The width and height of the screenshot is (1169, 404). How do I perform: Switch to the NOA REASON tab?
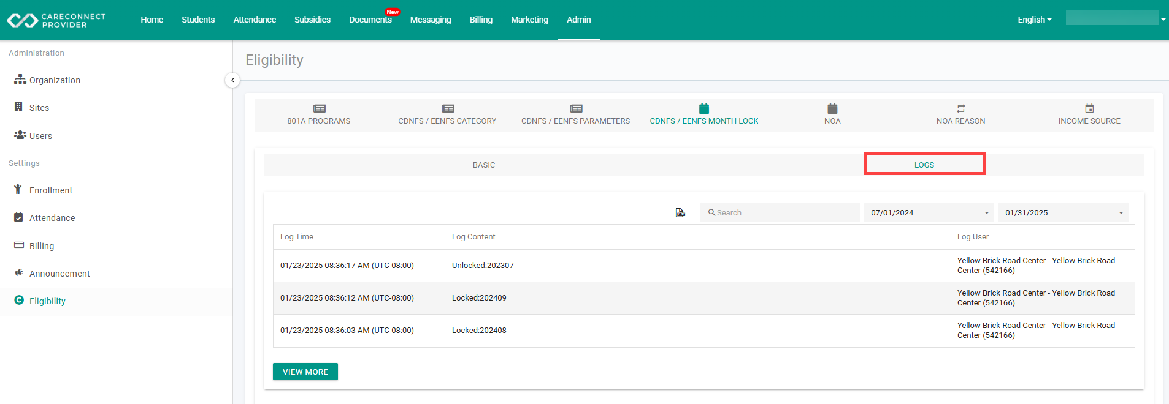click(961, 116)
